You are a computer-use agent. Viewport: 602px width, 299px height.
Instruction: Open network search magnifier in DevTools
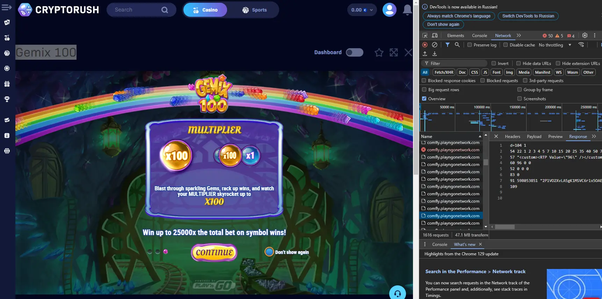tap(457, 45)
